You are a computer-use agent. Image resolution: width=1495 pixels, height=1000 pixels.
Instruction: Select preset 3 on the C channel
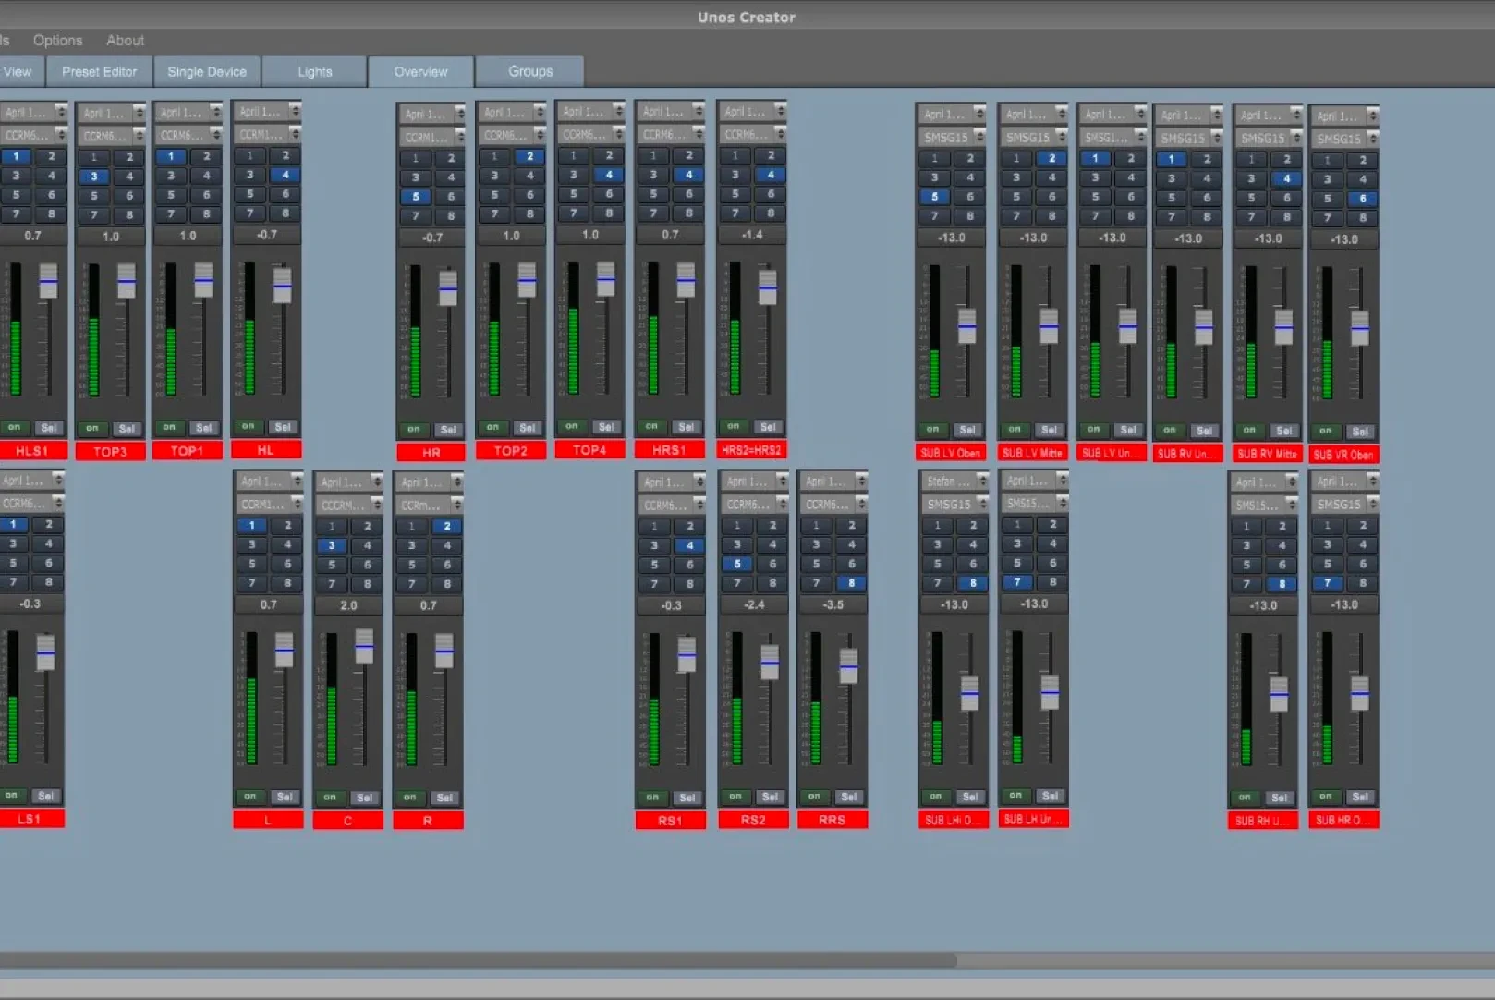click(332, 545)
